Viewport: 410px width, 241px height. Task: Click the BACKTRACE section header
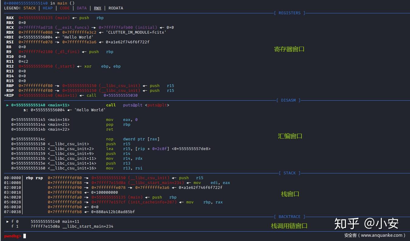pyautogui.click(x=289, y=216)
